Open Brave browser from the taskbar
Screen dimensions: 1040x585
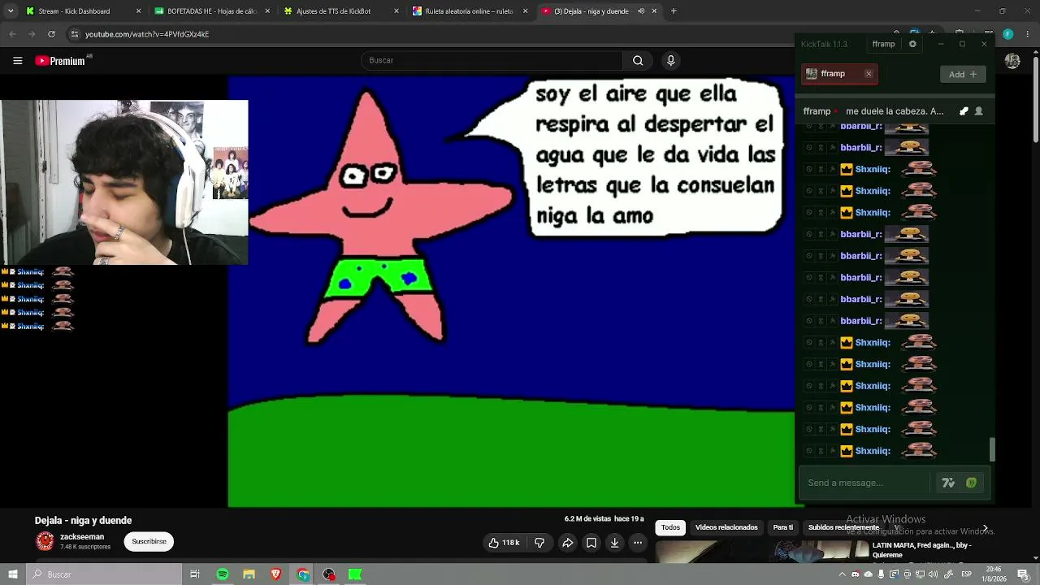point(276,574)
